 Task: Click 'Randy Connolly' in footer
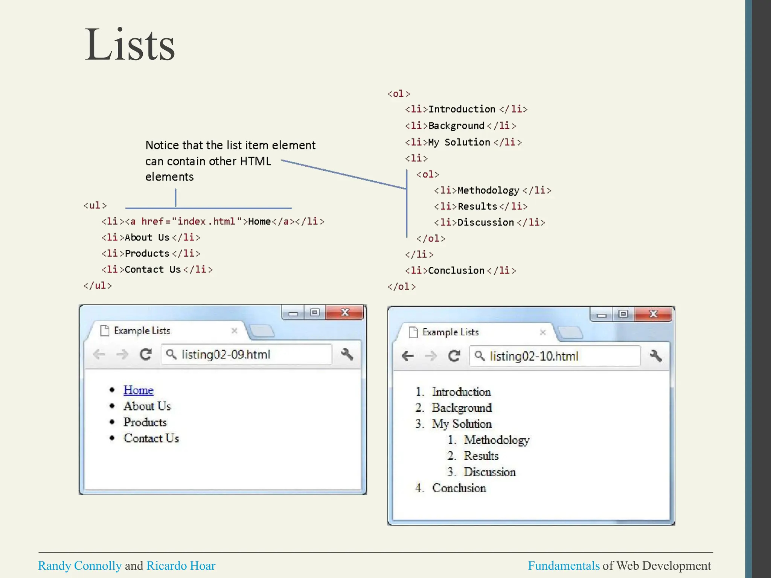80,566
